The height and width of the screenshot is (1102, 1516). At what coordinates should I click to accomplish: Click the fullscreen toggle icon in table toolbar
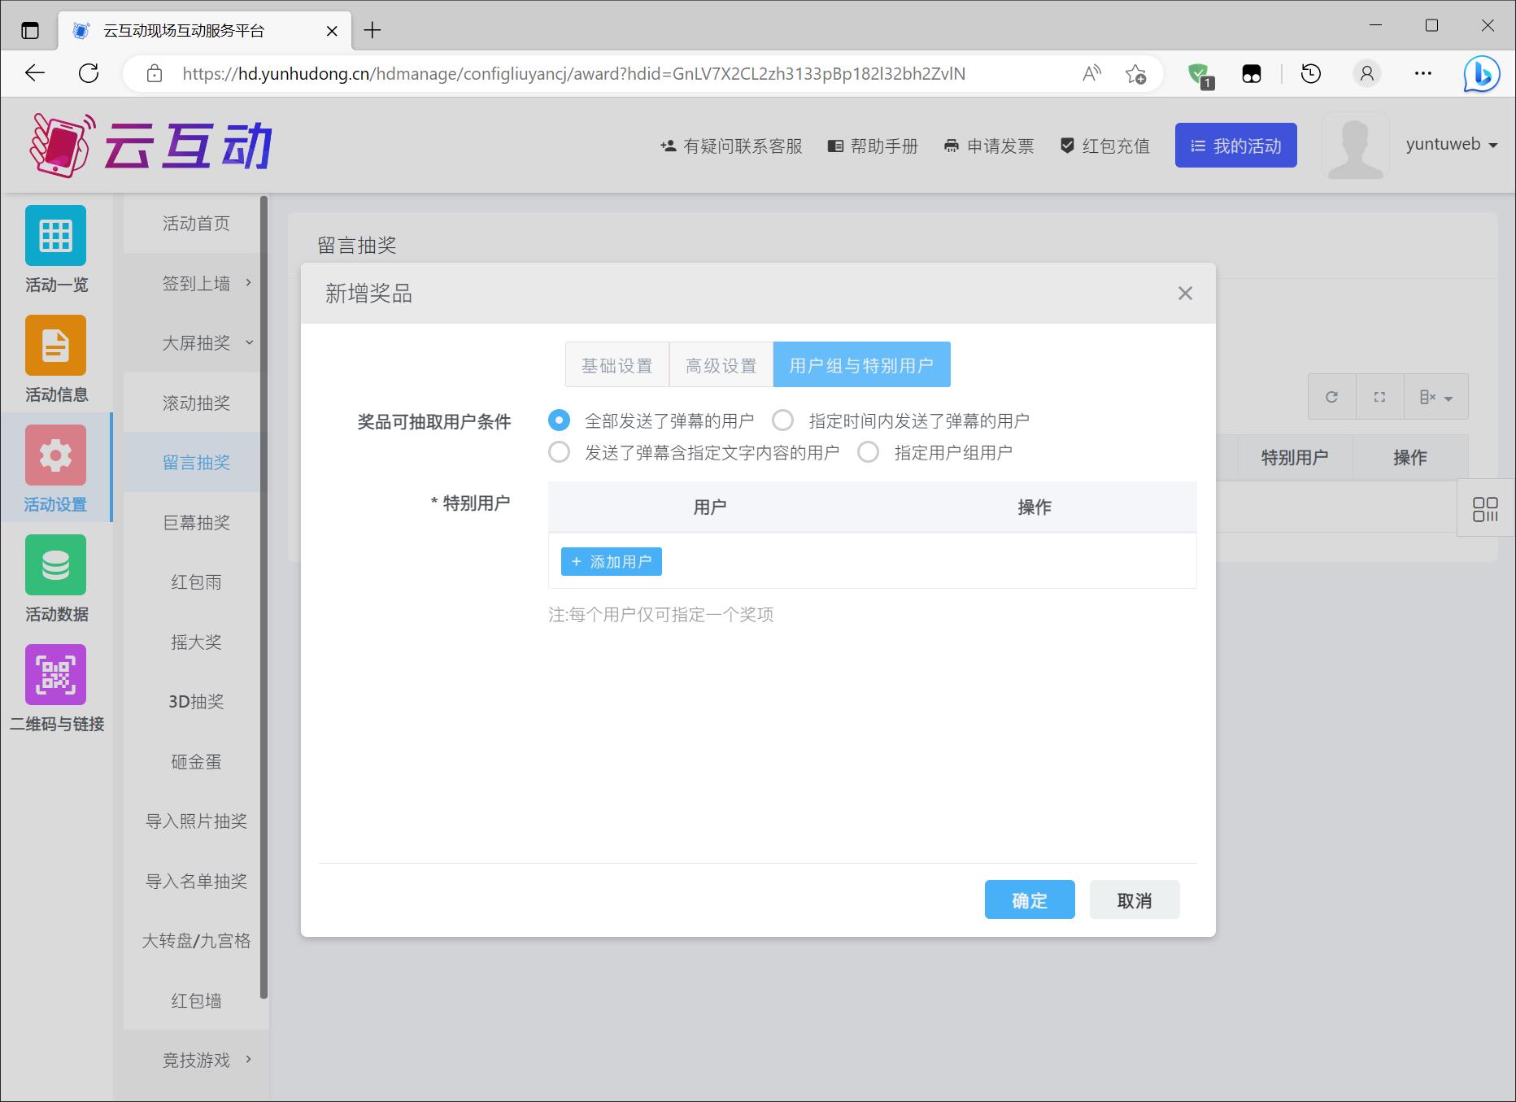click(x=1379, y=397)
